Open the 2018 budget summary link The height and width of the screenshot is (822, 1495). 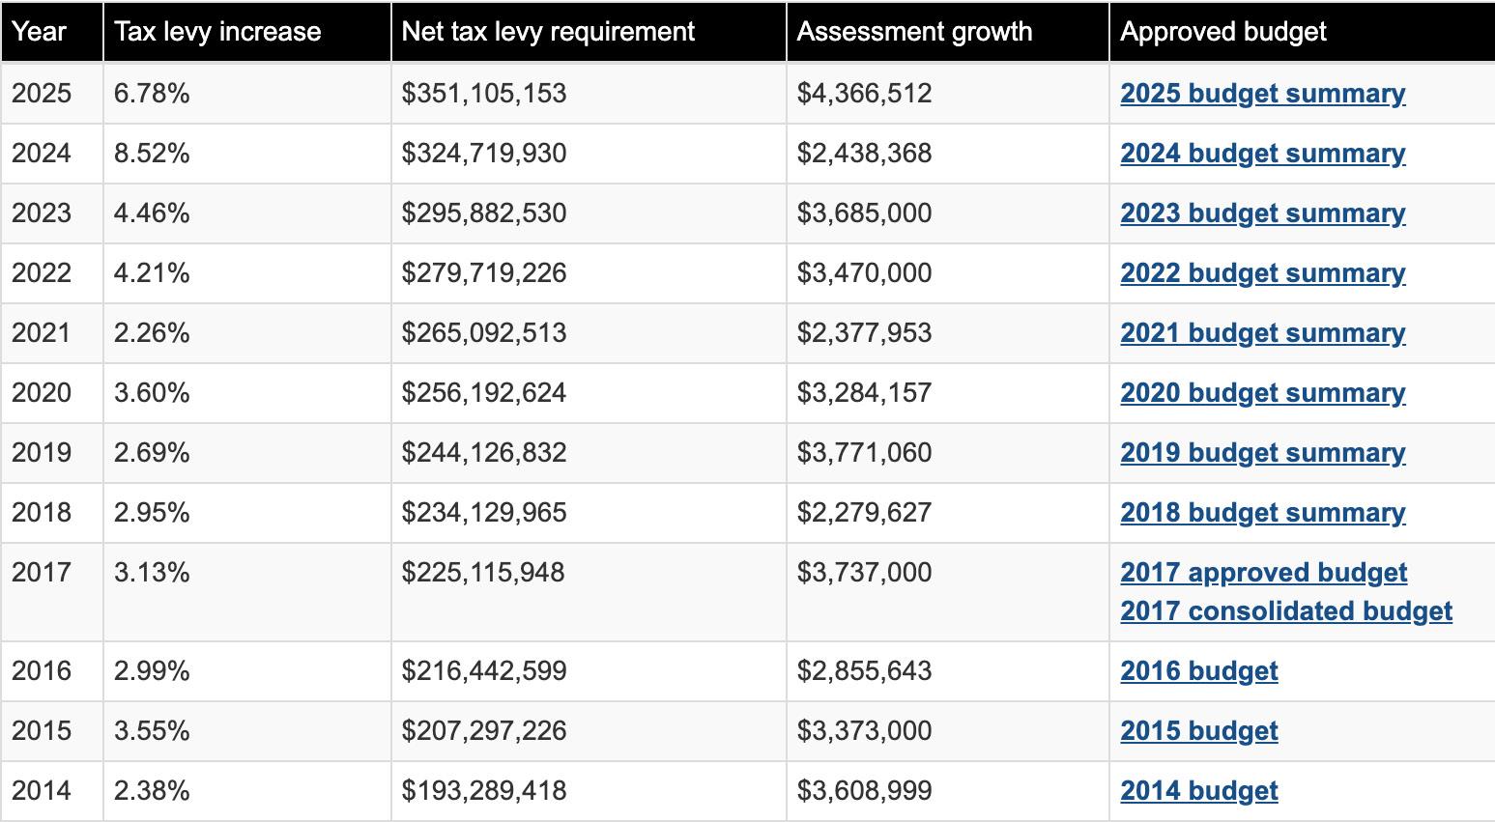[1262, 513]
